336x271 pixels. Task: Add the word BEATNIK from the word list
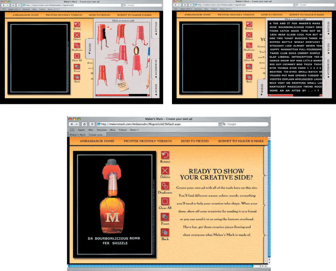tap(276, 72)
